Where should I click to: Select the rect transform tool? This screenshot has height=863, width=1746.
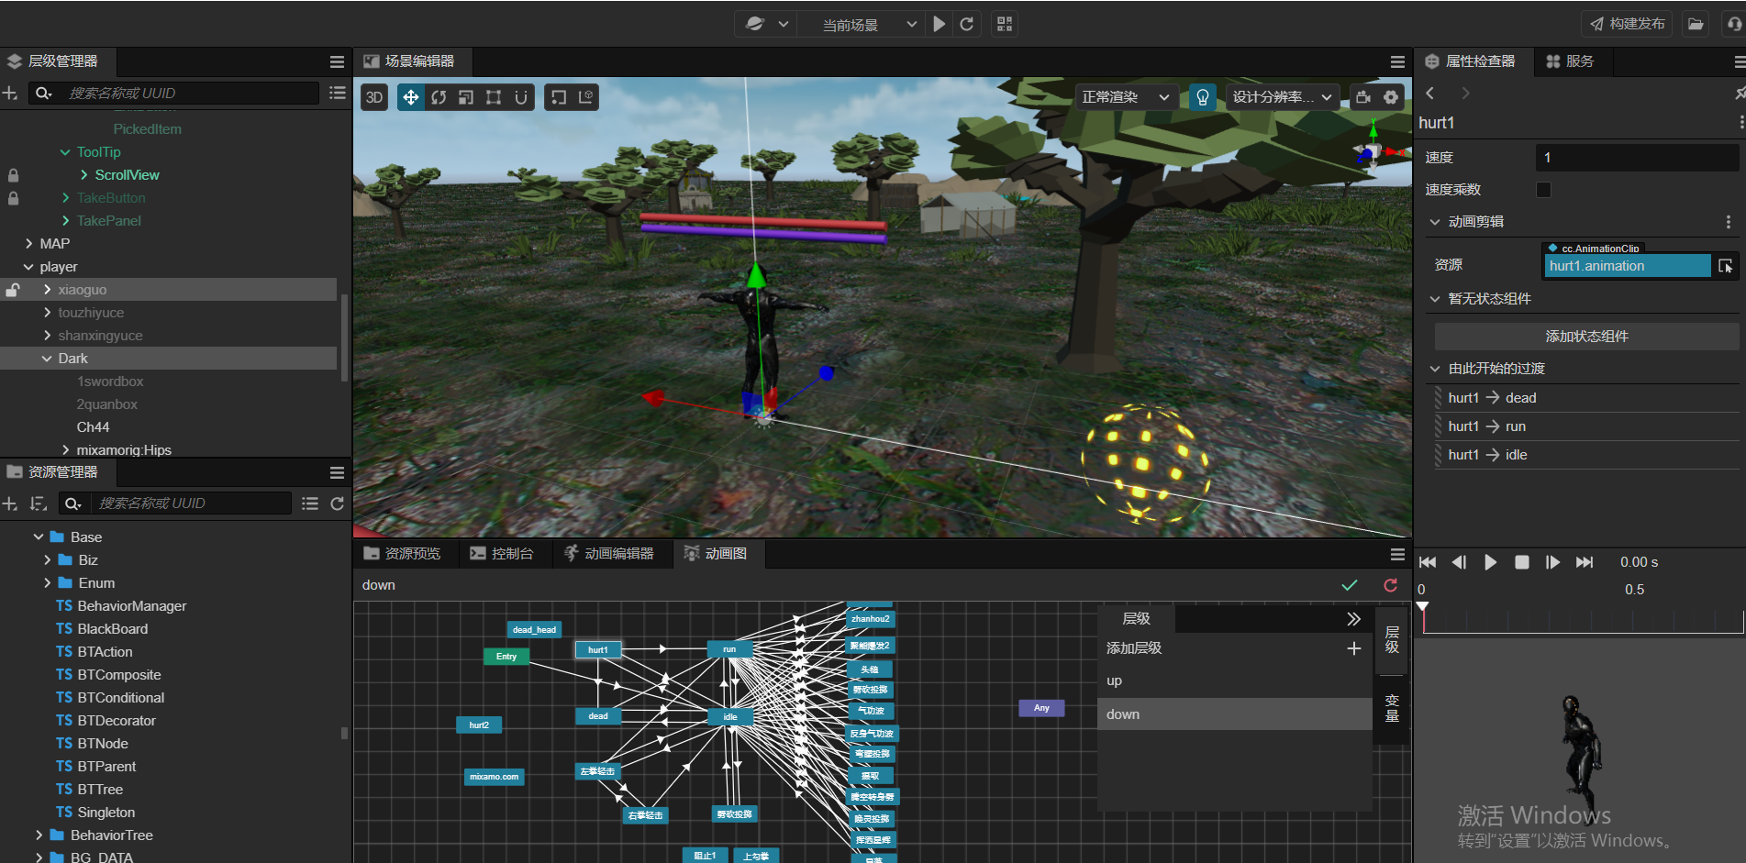[494, 97]
